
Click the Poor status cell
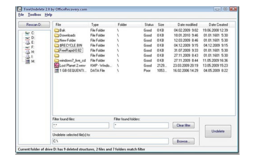[147, 70]
